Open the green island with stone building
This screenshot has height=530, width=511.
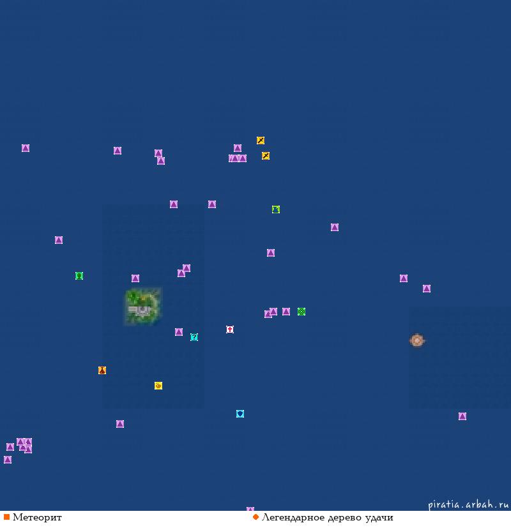(143, 307)
